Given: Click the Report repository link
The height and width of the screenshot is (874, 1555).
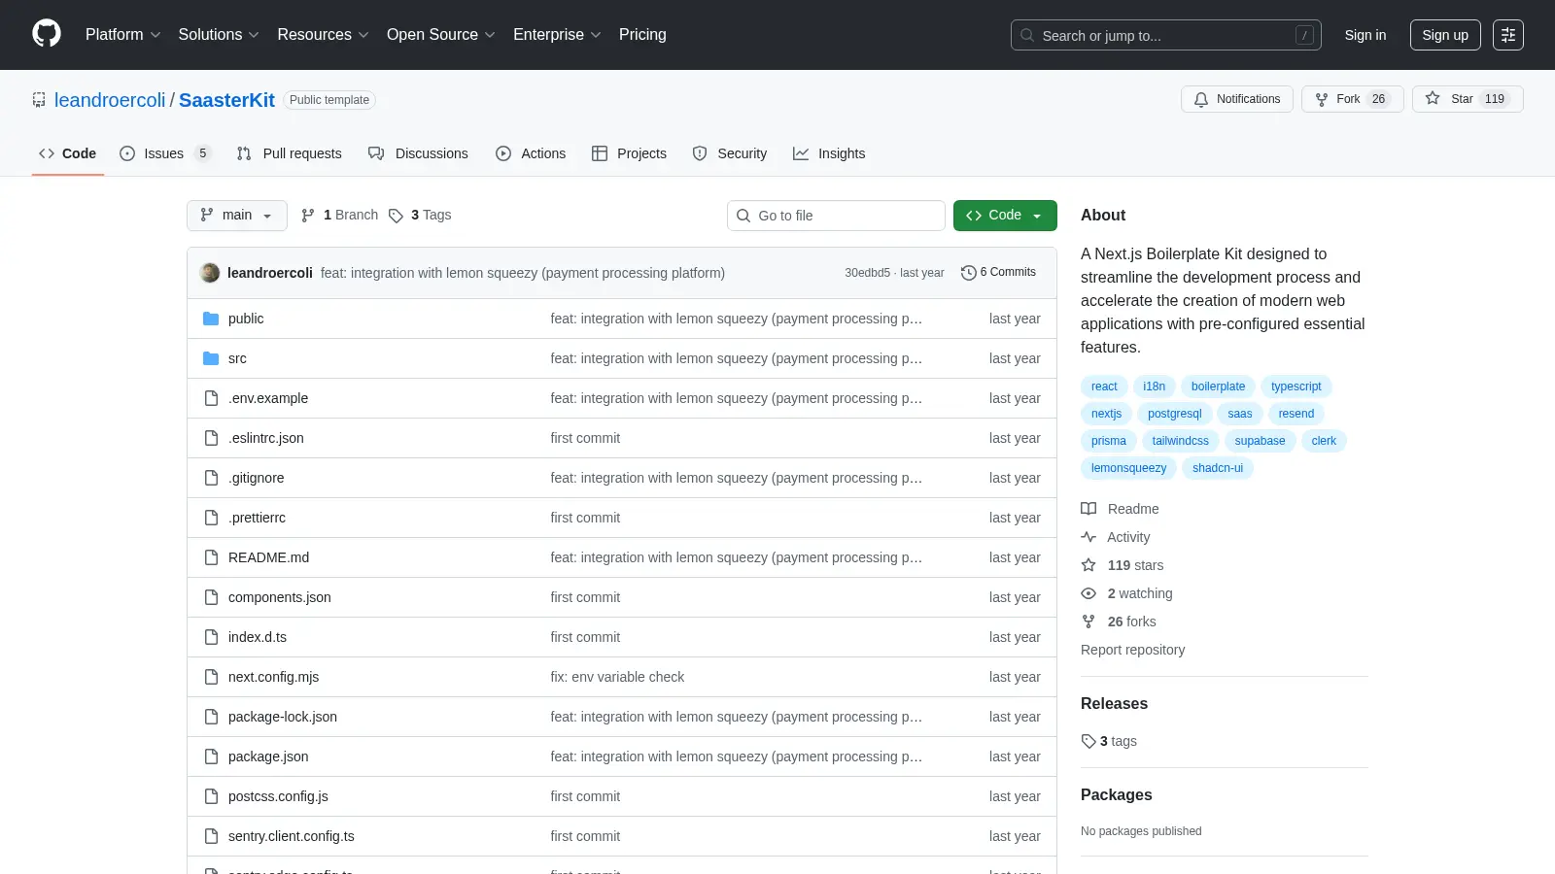Looking at the screenshot, I should pos(1132,650).
